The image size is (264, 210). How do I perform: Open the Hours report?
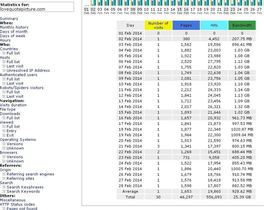coord(5,40)
